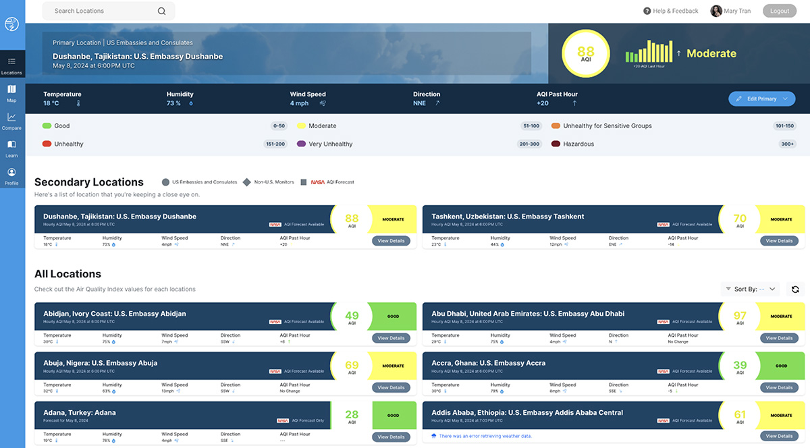Viewport: 810px width, 448px height.
Task: Click the search magnifier icon
Action: (x=161, y=11)
